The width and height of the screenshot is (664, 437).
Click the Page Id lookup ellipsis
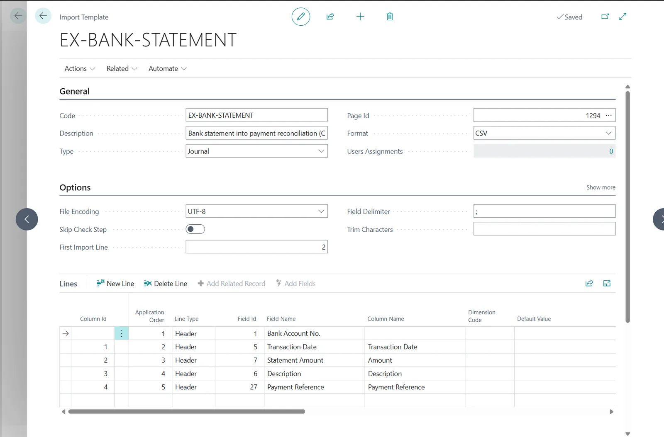tap(609, 116)
